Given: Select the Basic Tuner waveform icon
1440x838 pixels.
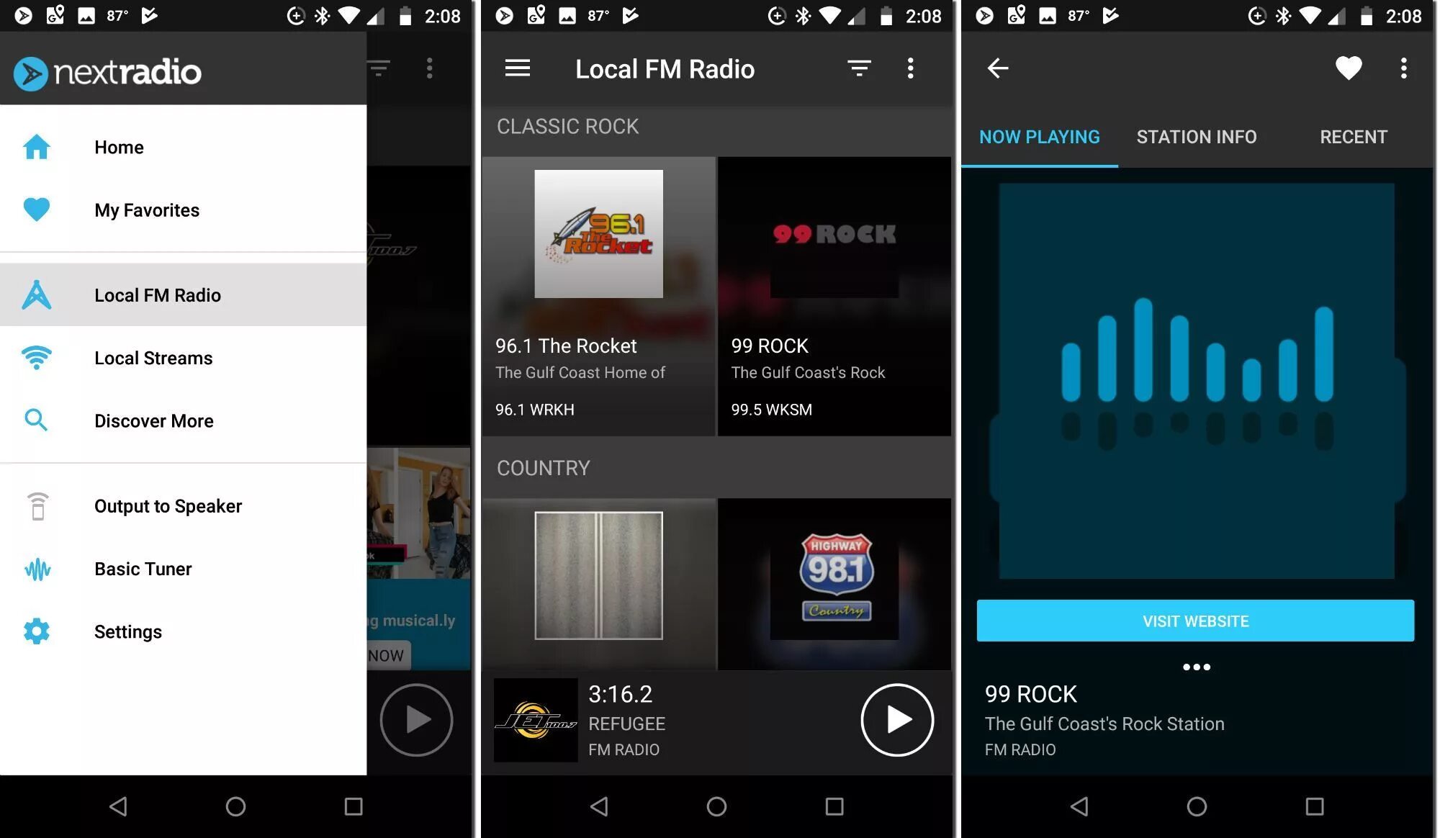Looking at the screenshot, I should point(36,567).
